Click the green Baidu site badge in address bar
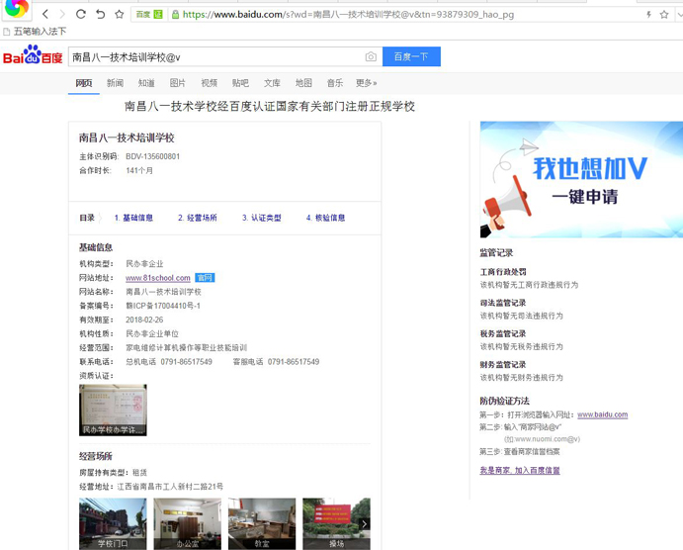The image size is (683, 550). 149,15
